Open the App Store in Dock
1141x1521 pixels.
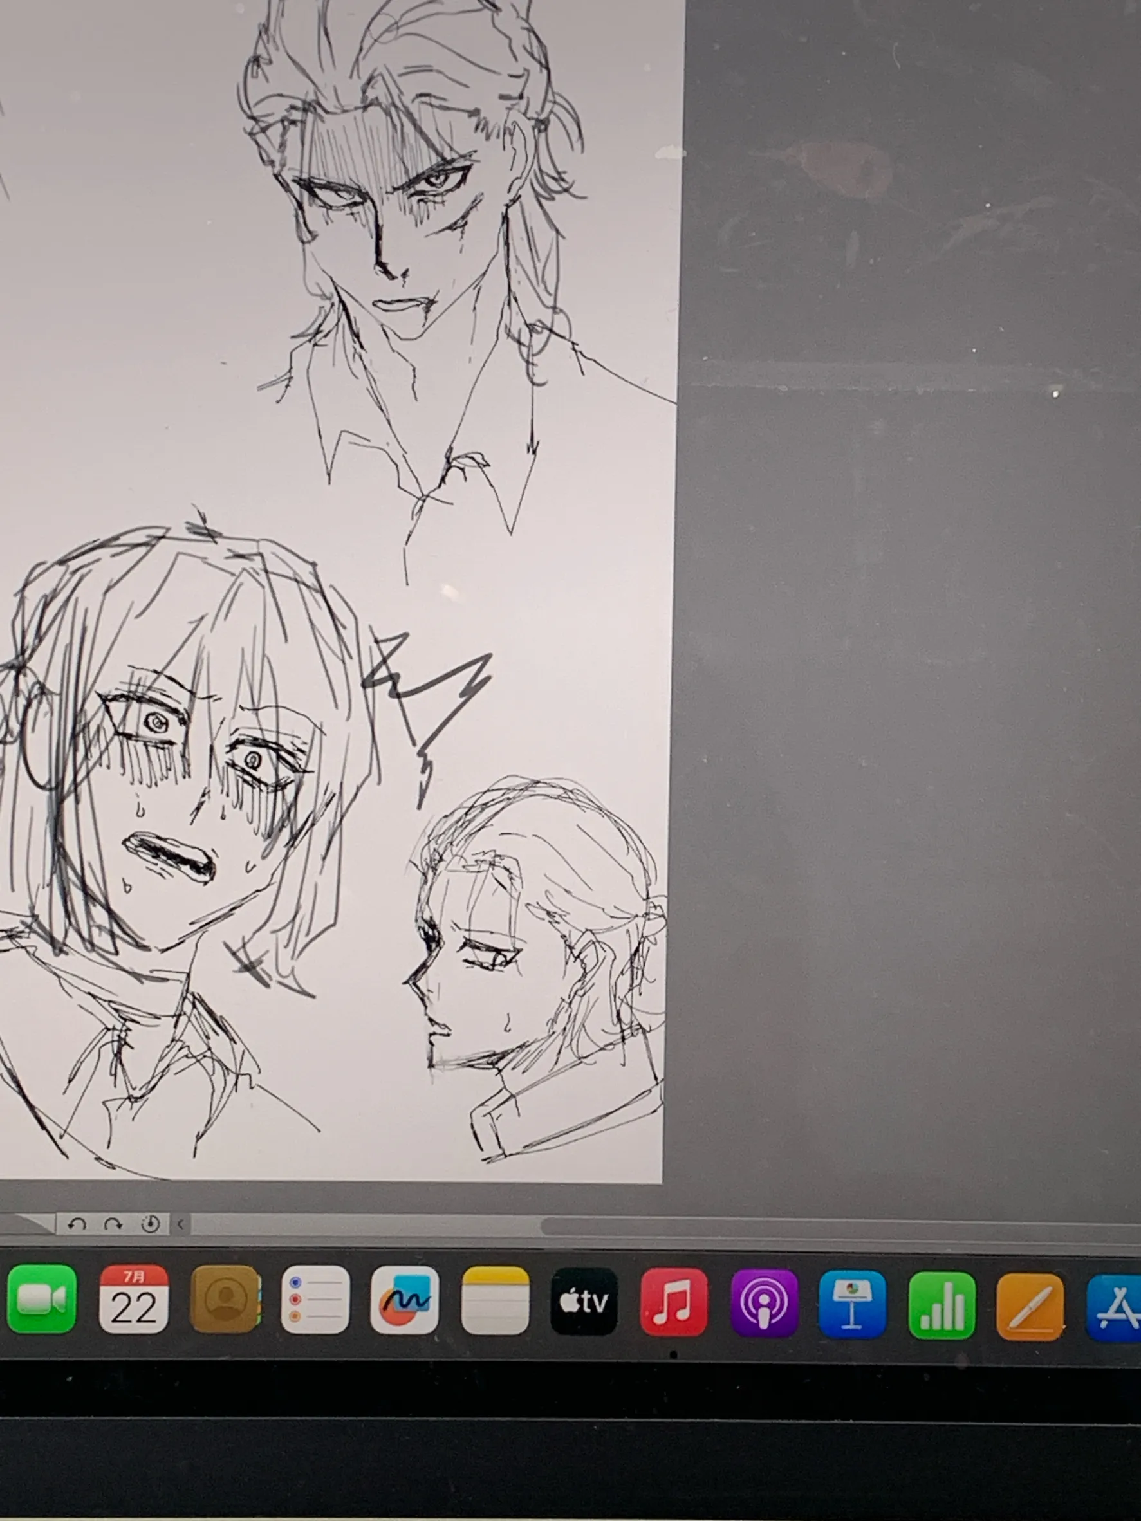pos(1114,1307)
